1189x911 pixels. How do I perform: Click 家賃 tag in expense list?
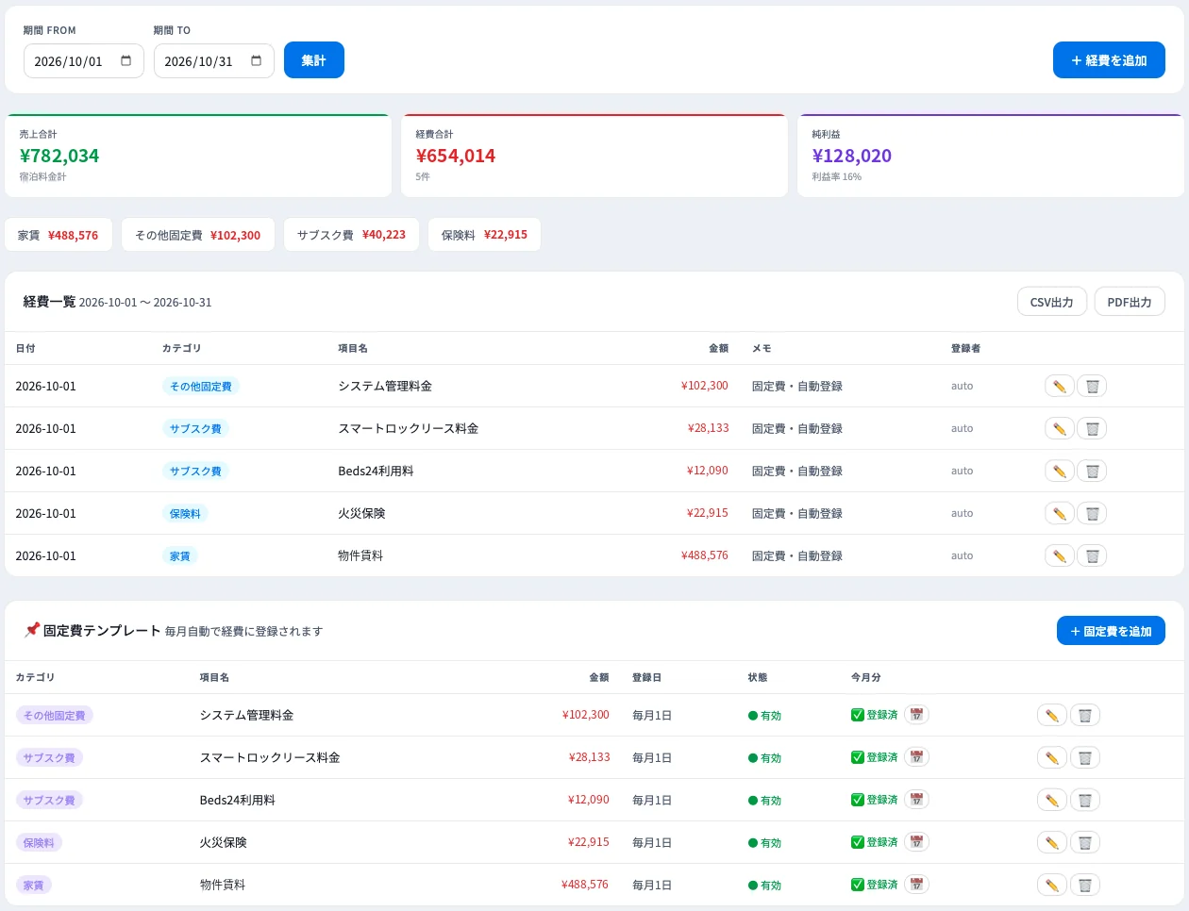pyautogui.click(x=179, y=555)
